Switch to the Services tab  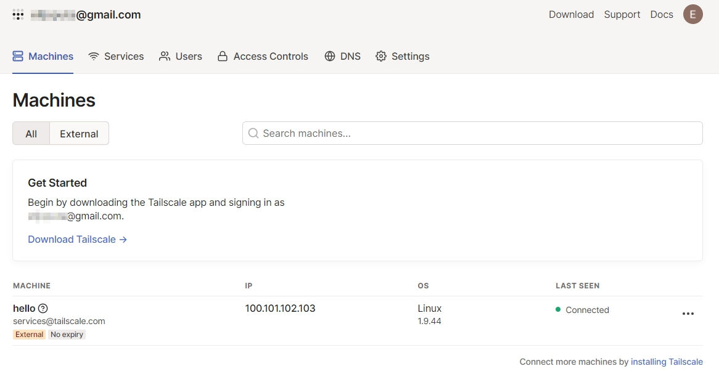click(116, 56)
